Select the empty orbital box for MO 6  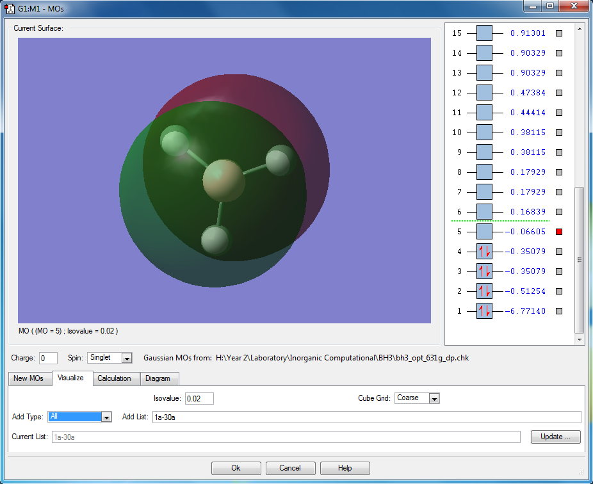click(484, 212)
